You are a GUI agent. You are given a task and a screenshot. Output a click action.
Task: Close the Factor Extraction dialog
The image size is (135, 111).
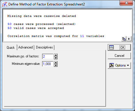point(126,3)
